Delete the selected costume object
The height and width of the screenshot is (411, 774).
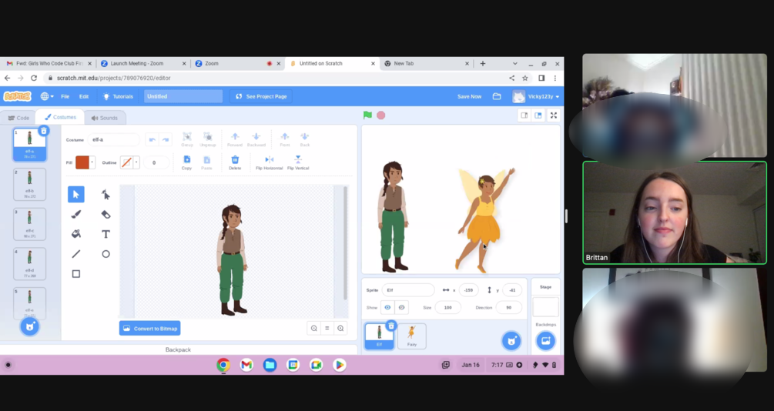[x=235, y=162]
